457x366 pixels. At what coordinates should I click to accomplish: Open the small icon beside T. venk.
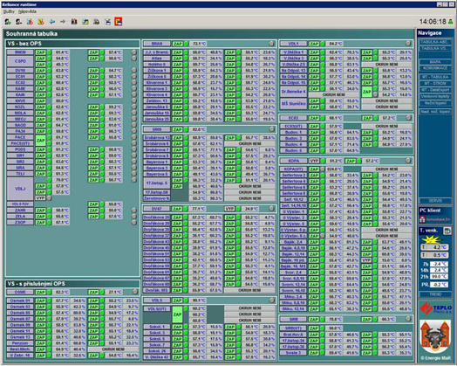[447, 231]
